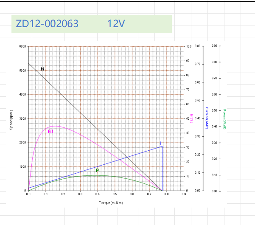Screen dimensions: 255x225
Task: Click the peak of the magenta efficiency curve
Action: [x=55, y=126]
